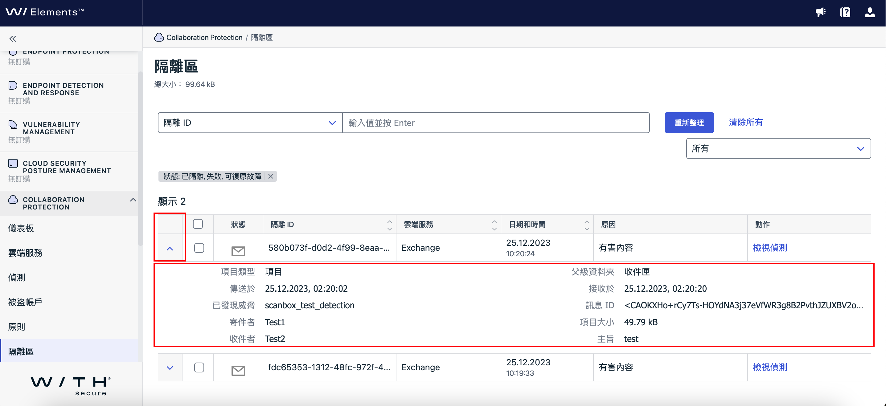Remove the 狀態 filter chip
The image size is (886, 406).
coord(271,177)
